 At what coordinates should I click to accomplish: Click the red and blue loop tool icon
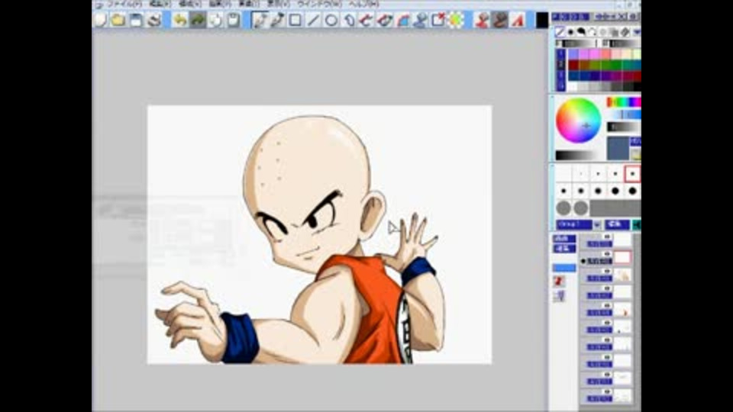pos(384,20)
